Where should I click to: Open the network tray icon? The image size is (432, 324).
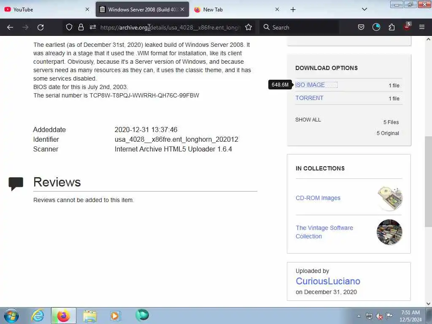pyautogui.click(x=369, y=316)
